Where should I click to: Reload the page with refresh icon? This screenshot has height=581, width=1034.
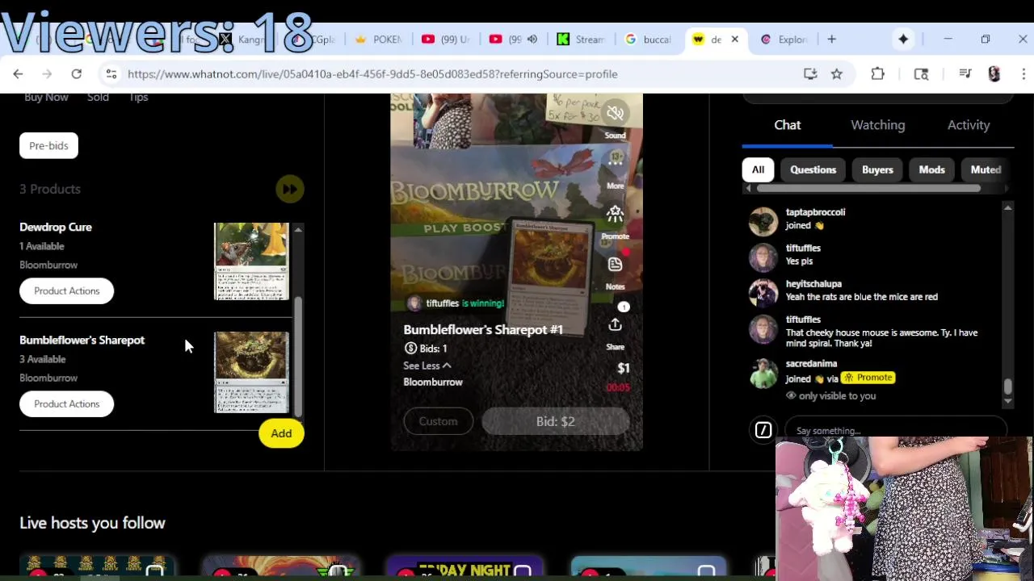click(x=76, y=74)
